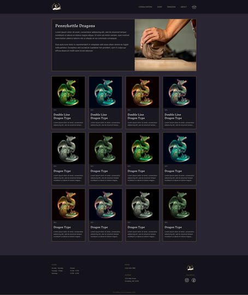248x295 pixels.
Task: Click the footer Pennykettle logo
Action: point(190,267)
